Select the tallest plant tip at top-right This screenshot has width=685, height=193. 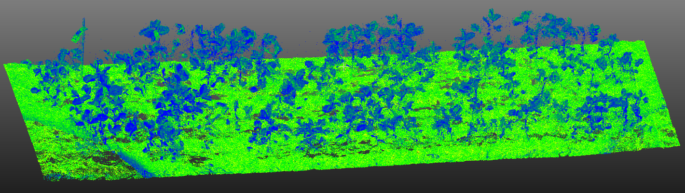(491, 12)
